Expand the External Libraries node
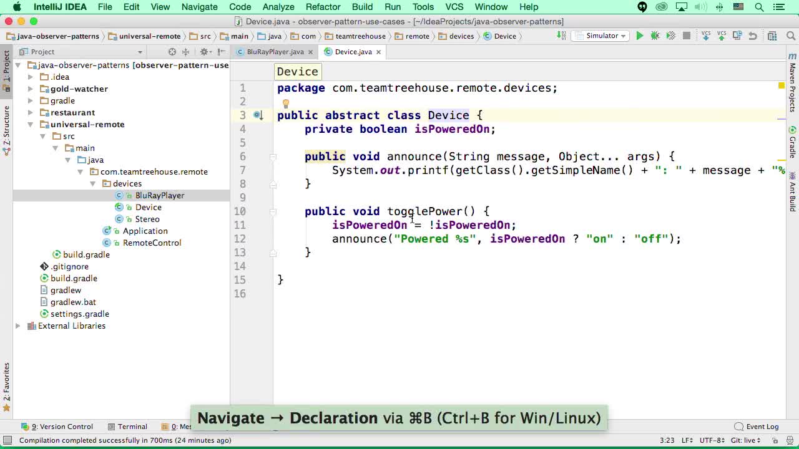Image resolution: width=799 pixels, height=449 pixels. (x=17, y=326)
